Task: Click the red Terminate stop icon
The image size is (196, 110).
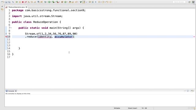Action: pos(23,2)
